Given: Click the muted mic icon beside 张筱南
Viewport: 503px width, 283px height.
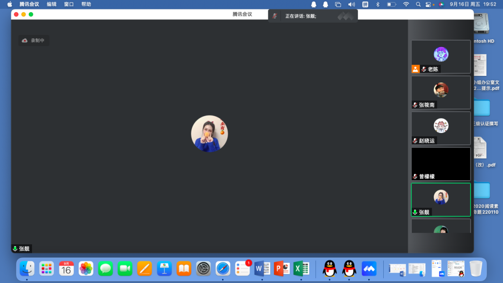Looking at the screenshot, I should tap(415, 105).
